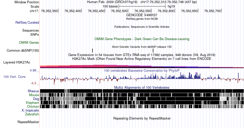Click the -4.5 PhyloP lower scale value
This screenshot has height=128, width=244.
(x=33, y=83)
